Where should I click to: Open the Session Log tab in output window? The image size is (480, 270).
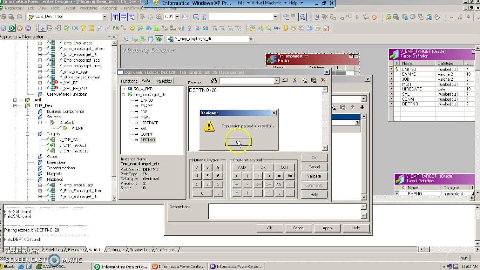[140, 250]
